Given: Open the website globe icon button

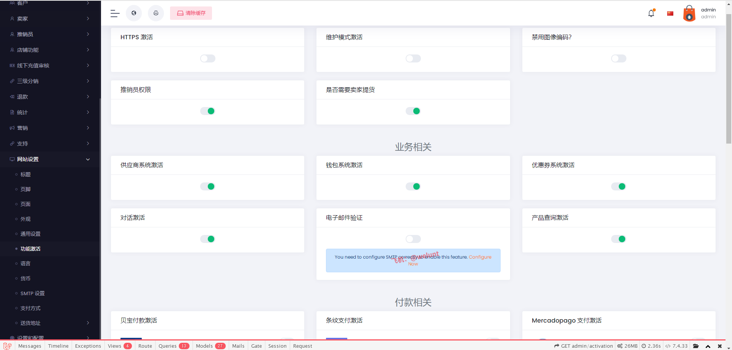Looking at the screenshot, I should 134,13.
